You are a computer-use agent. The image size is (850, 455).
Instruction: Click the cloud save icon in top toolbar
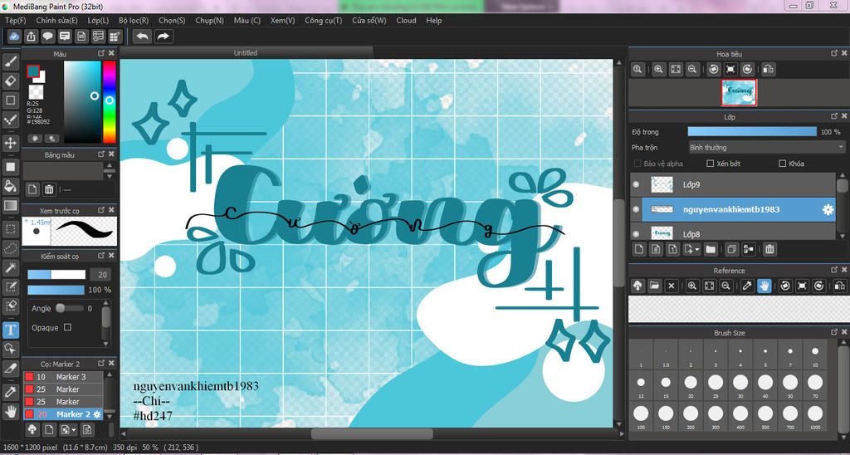[x=15, y=37]
